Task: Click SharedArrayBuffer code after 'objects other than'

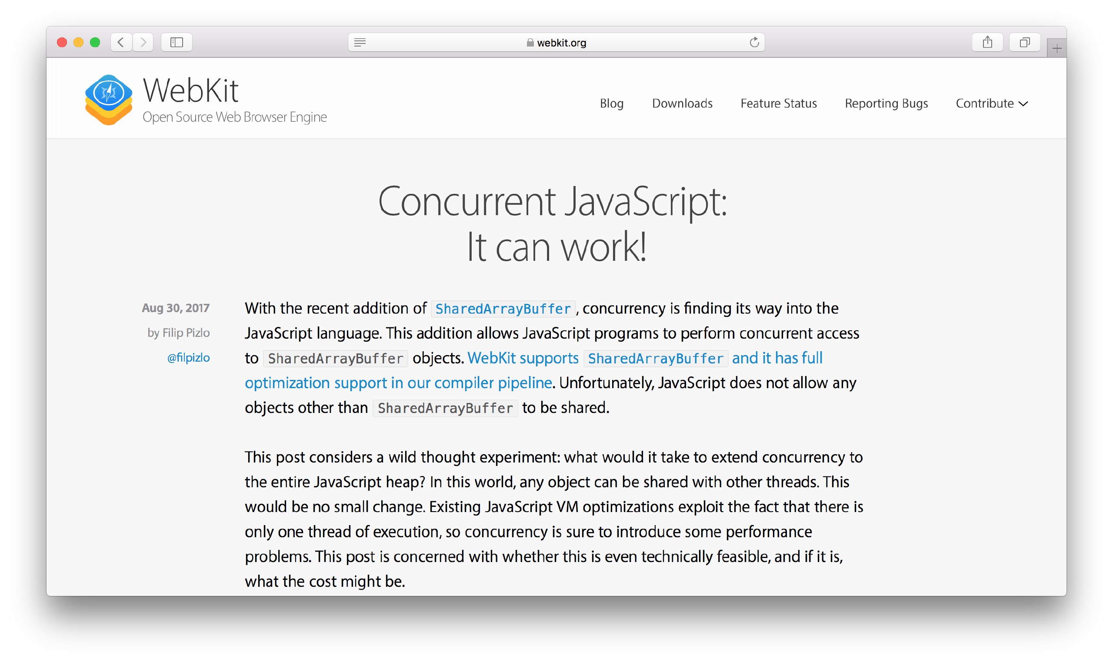Action: click(x=445, y=408)
